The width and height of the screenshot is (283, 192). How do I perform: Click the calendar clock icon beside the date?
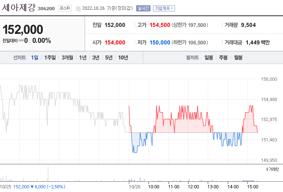pos(79,9)
